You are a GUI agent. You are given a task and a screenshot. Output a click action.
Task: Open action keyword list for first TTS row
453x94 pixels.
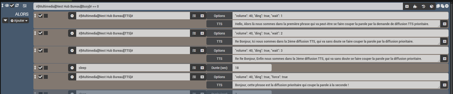pos(194,16)
